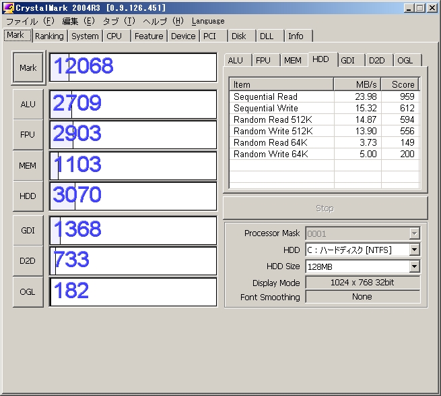Viewport: 441px width, 396px height.
Task: Click the Stop button
Action: 325,208
